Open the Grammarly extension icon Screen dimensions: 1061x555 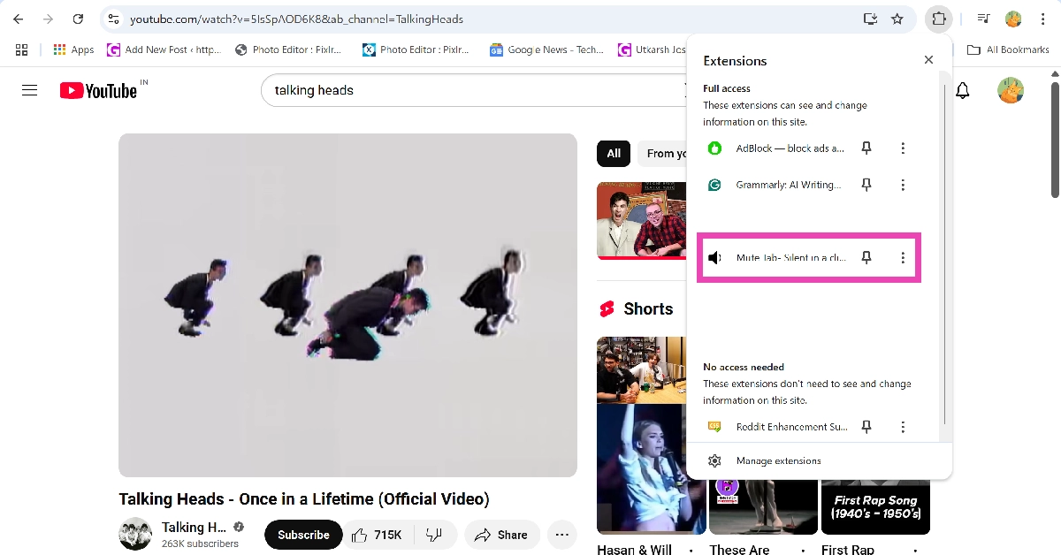coord(714,185)
